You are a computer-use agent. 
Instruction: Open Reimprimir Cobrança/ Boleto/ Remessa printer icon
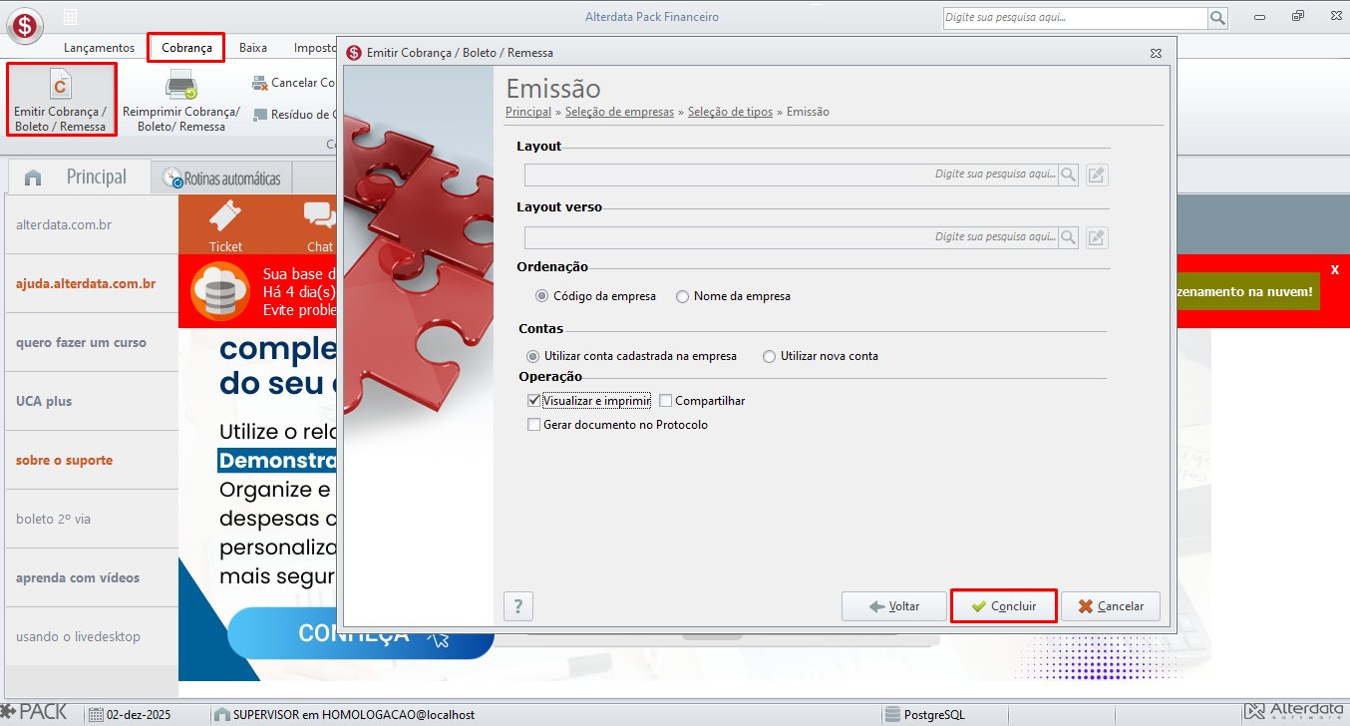[181, 99]
